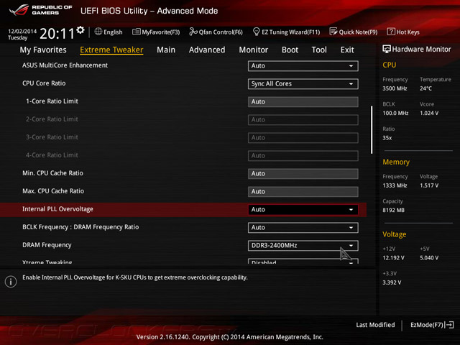Click the +12V reading 12.192 V
Screen dimensions: 460x345
[x=393, y=258]
